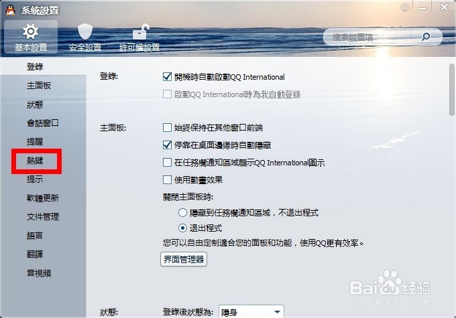Select 主面板 in the sidebar

pyautogui.click(x=39, y=86)
